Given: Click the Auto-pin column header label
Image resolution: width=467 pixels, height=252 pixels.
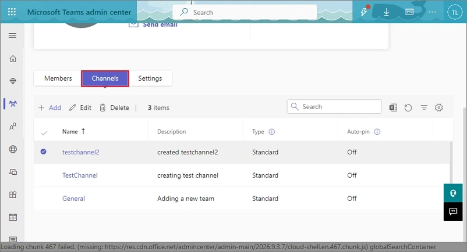Looking at the screenshot, I should (x=358, y=131).
